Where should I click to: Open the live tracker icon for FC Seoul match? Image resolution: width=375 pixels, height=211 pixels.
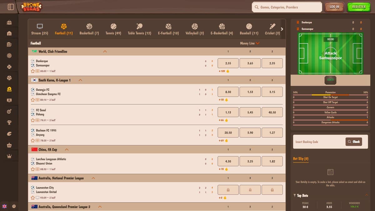(37, 120)
